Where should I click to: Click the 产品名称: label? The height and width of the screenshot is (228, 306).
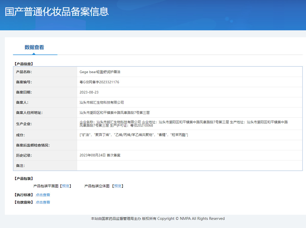pyautogui.click(x=24, y=72)
